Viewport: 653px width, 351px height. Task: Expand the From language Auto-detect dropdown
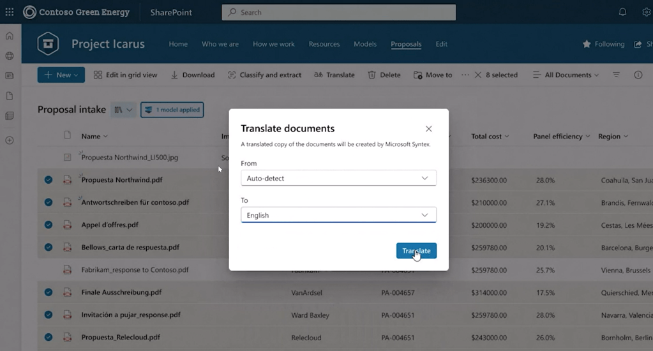click(338, 178)
